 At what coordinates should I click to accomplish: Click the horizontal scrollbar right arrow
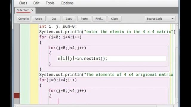click(174, 106)
